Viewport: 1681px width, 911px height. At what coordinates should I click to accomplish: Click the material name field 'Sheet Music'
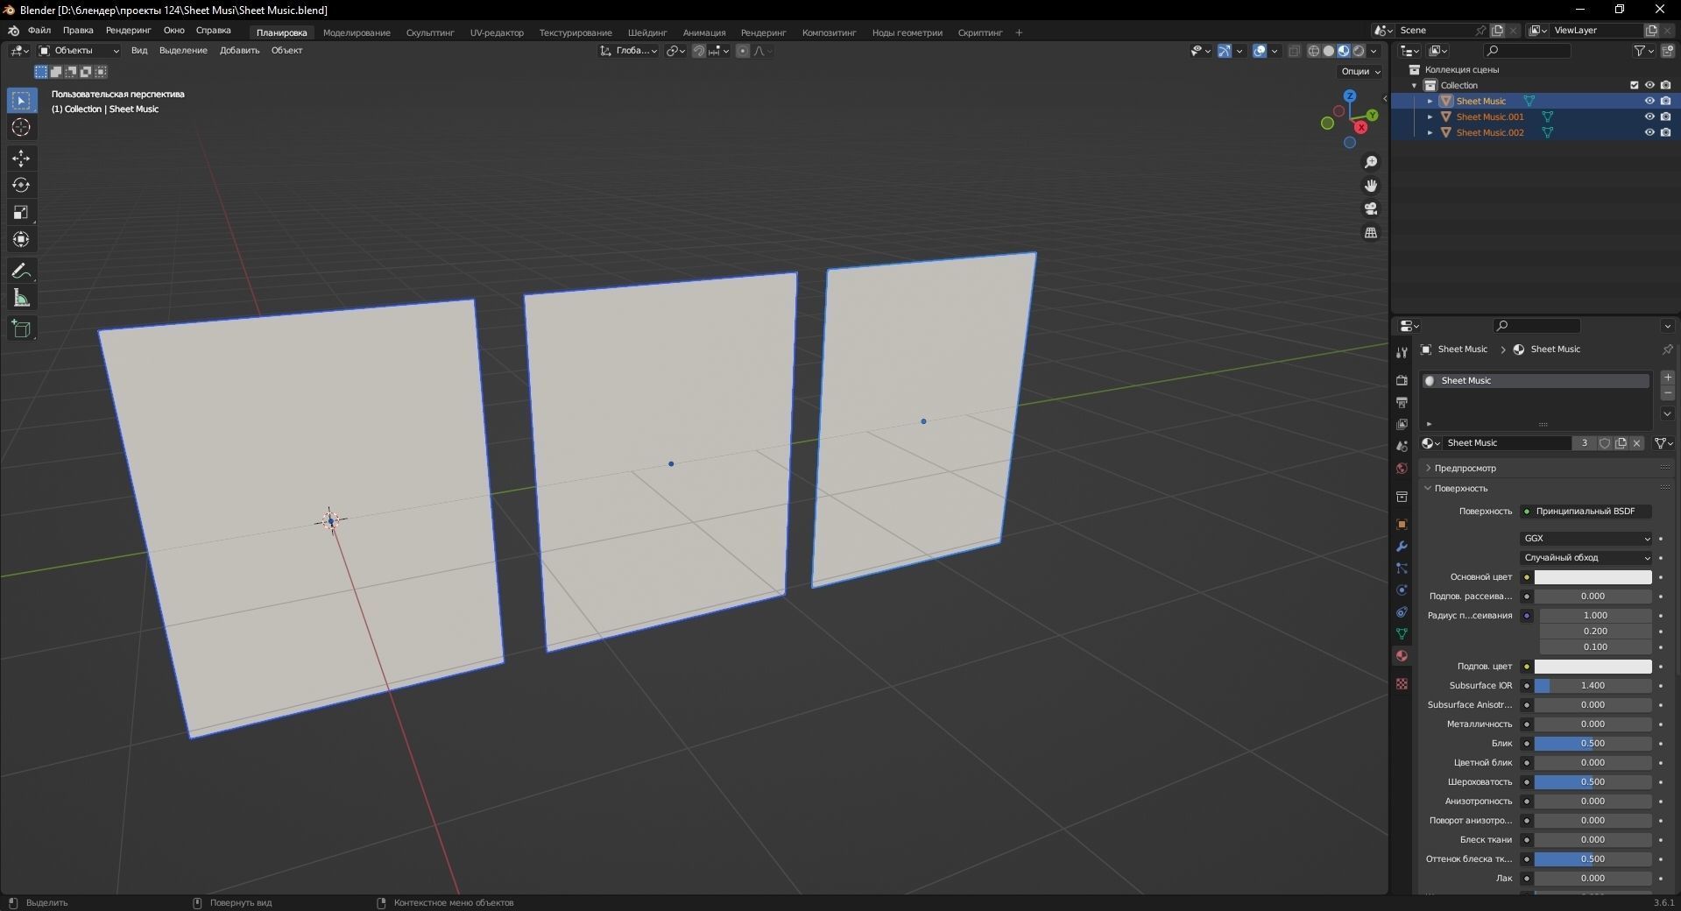coord(1505,443)
